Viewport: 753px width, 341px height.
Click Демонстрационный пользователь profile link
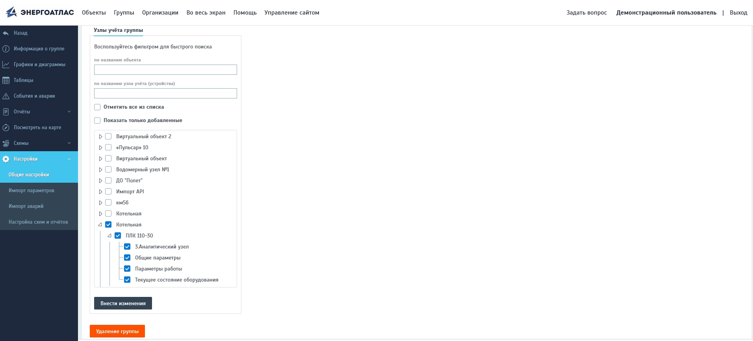point(666,13)
